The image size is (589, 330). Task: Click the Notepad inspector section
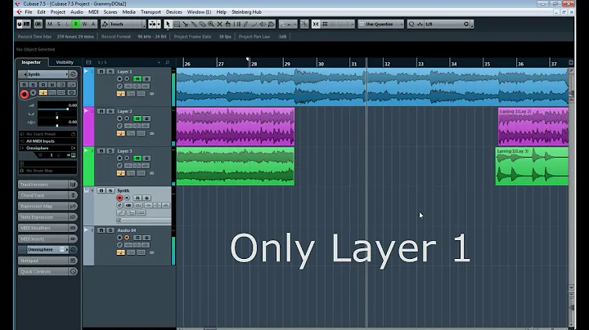(x=47, y=261)
